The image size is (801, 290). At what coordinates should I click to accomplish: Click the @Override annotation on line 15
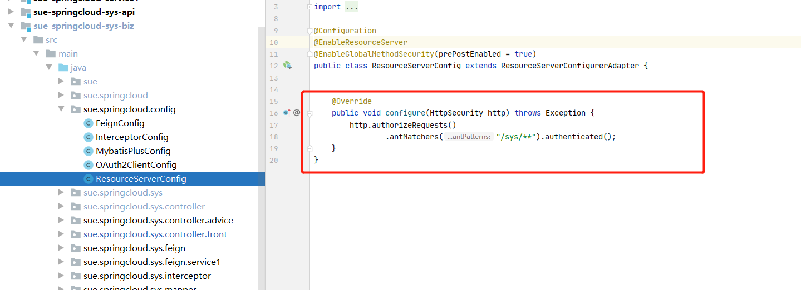(x=352, y=101)
